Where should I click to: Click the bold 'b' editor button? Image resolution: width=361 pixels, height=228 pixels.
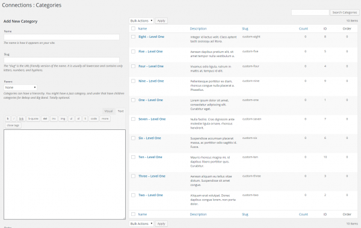point(8,119)
